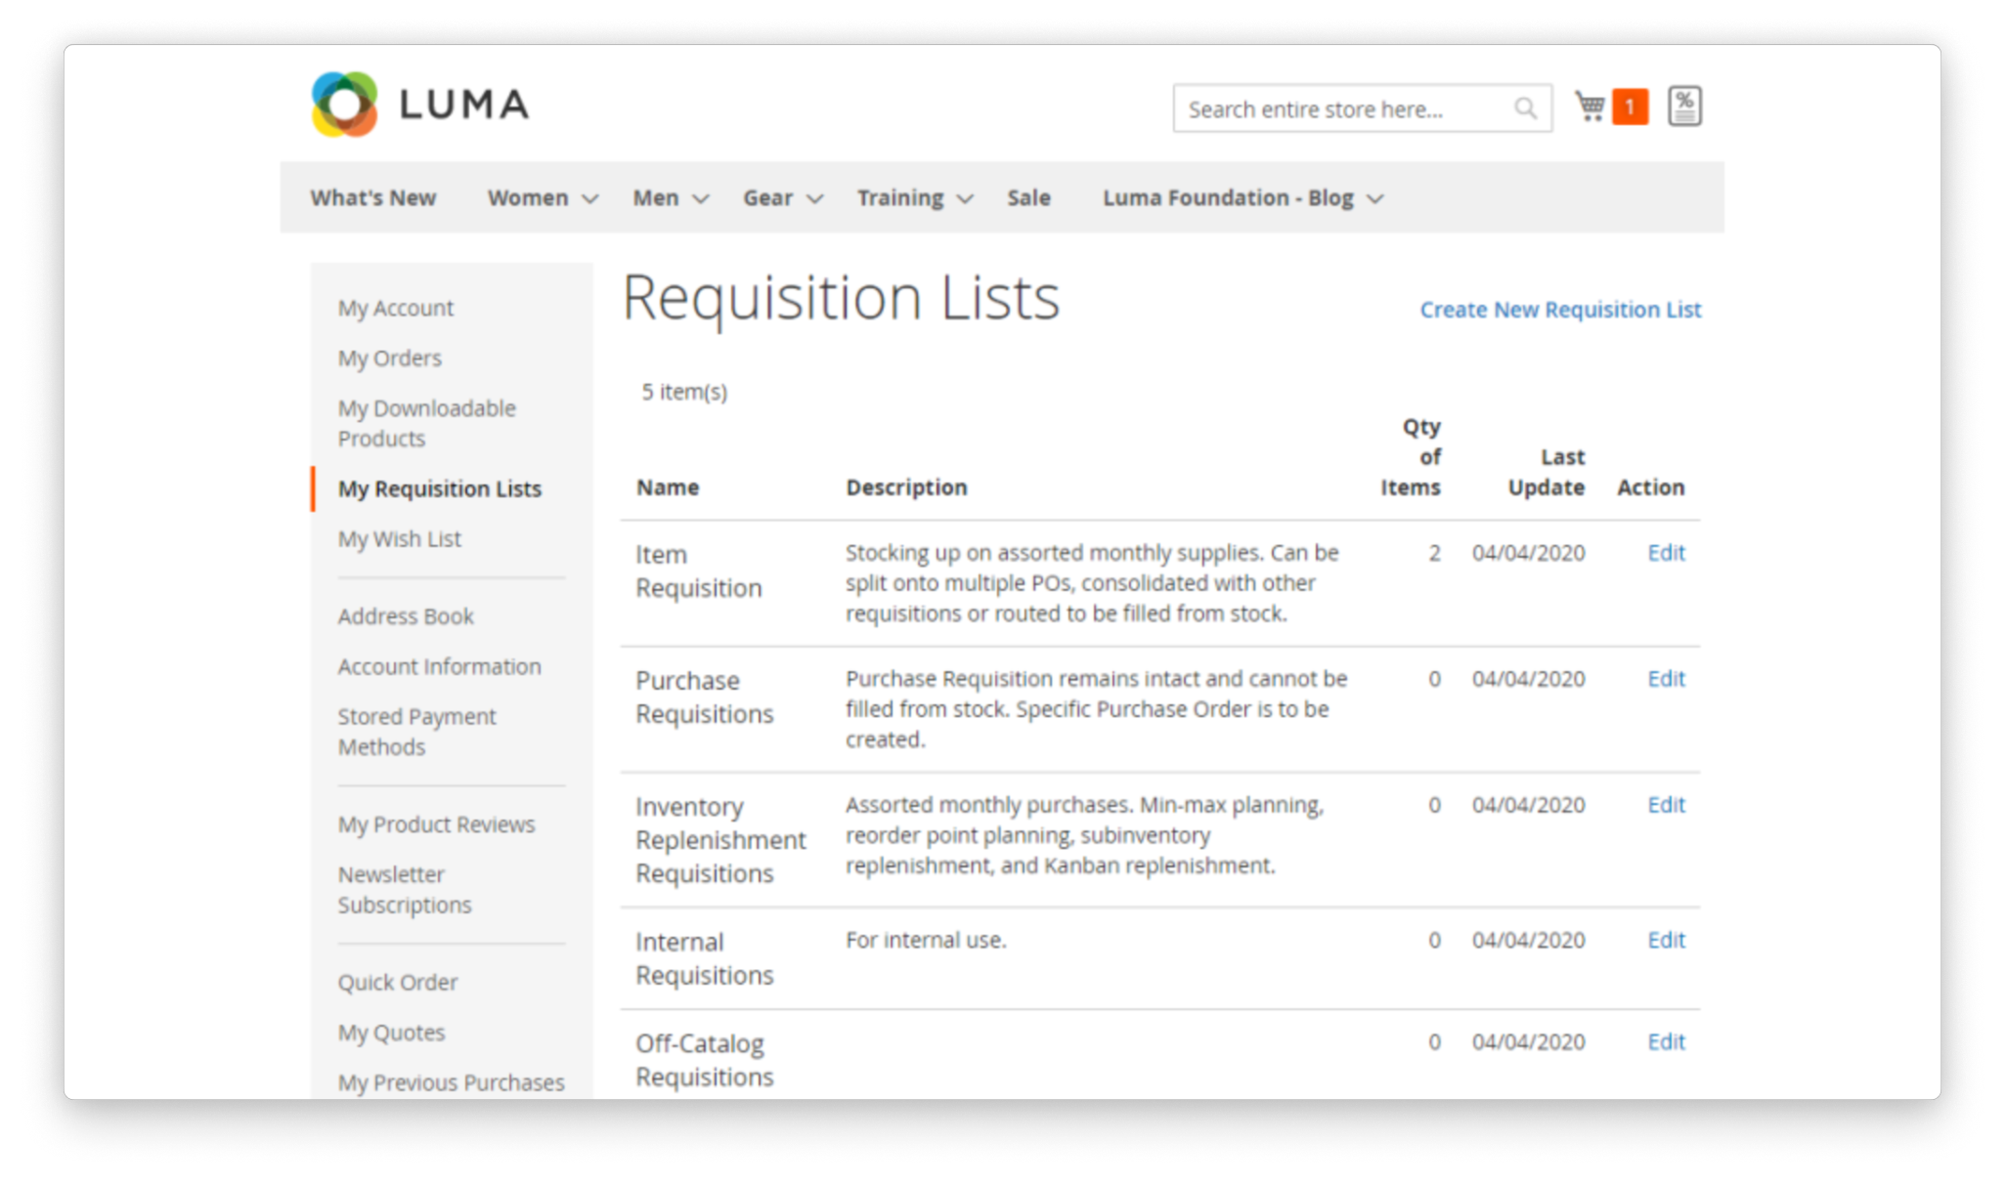Click Create New Requisition List

tap(1560, 310)
